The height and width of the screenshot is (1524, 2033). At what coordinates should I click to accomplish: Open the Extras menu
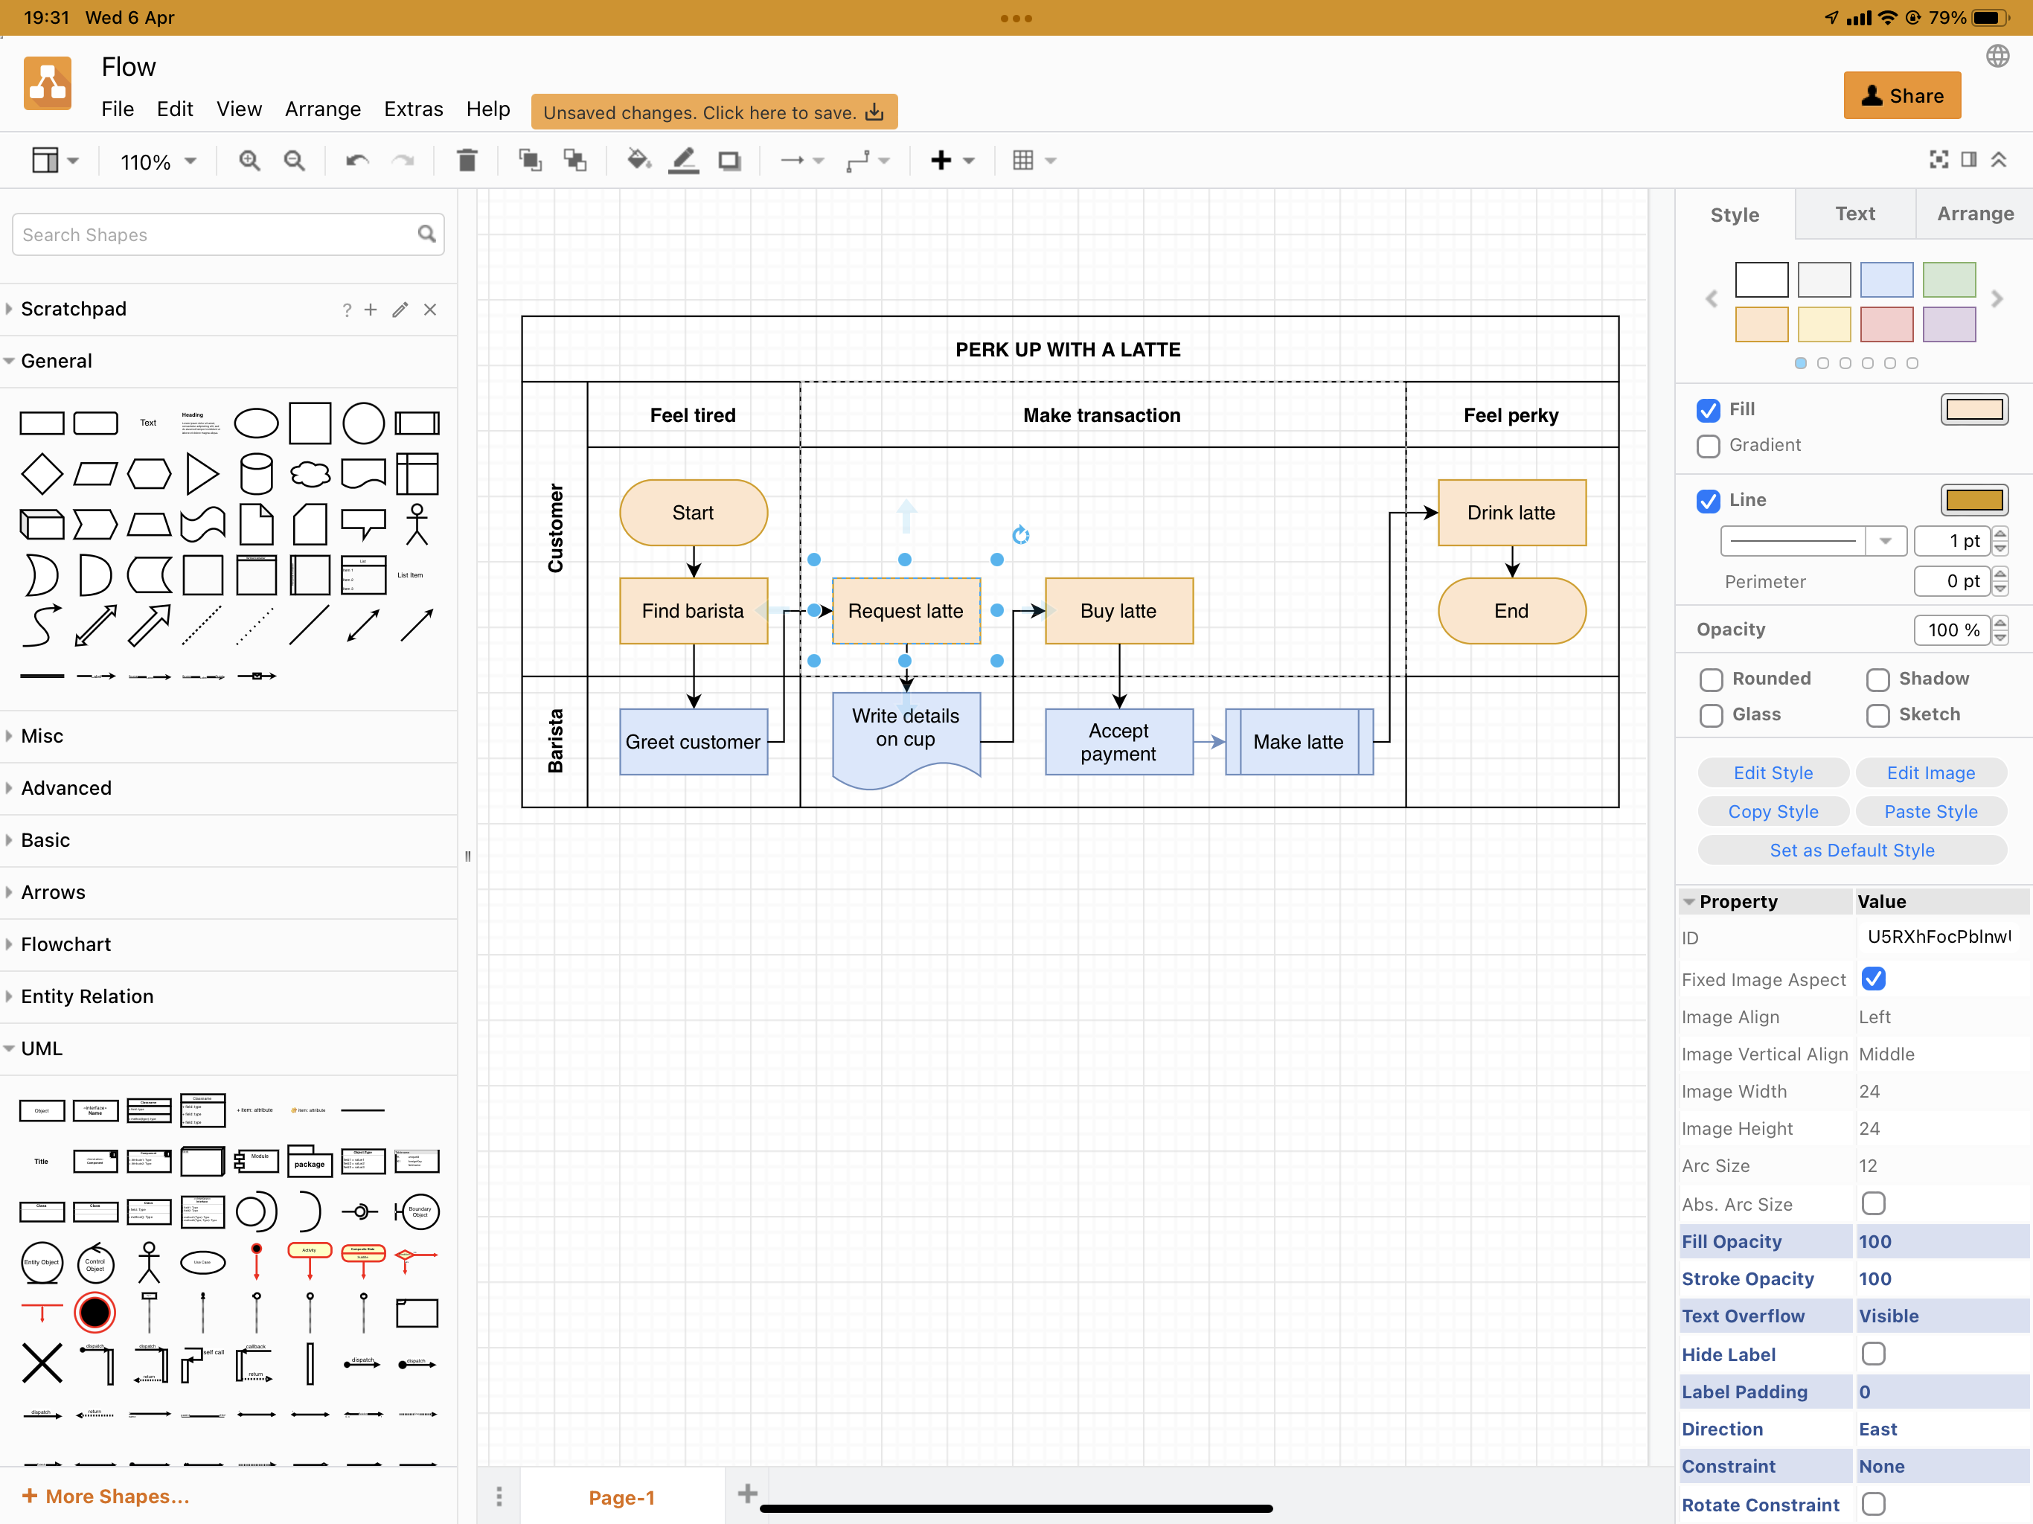tap(414, 109)
